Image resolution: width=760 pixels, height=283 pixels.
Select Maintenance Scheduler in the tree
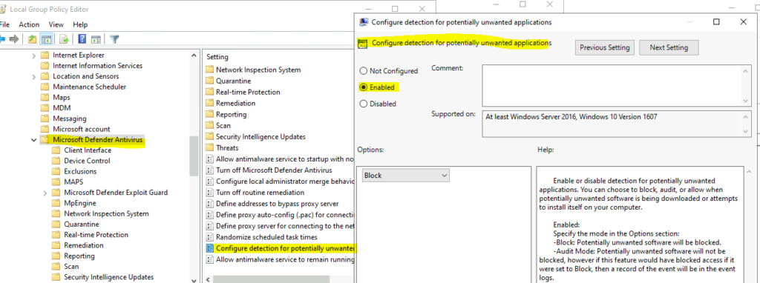pos(89,87)
